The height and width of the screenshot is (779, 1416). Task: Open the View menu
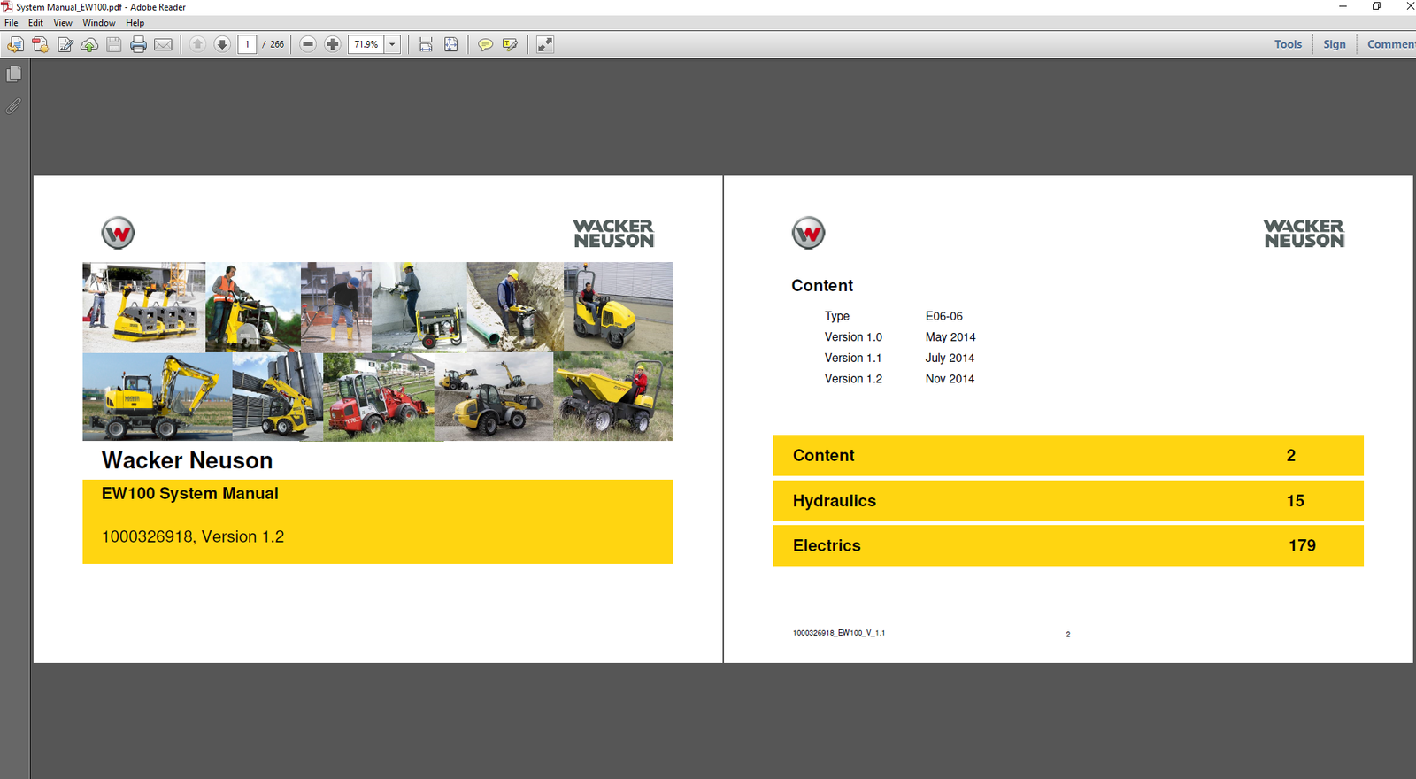(63, 23)
